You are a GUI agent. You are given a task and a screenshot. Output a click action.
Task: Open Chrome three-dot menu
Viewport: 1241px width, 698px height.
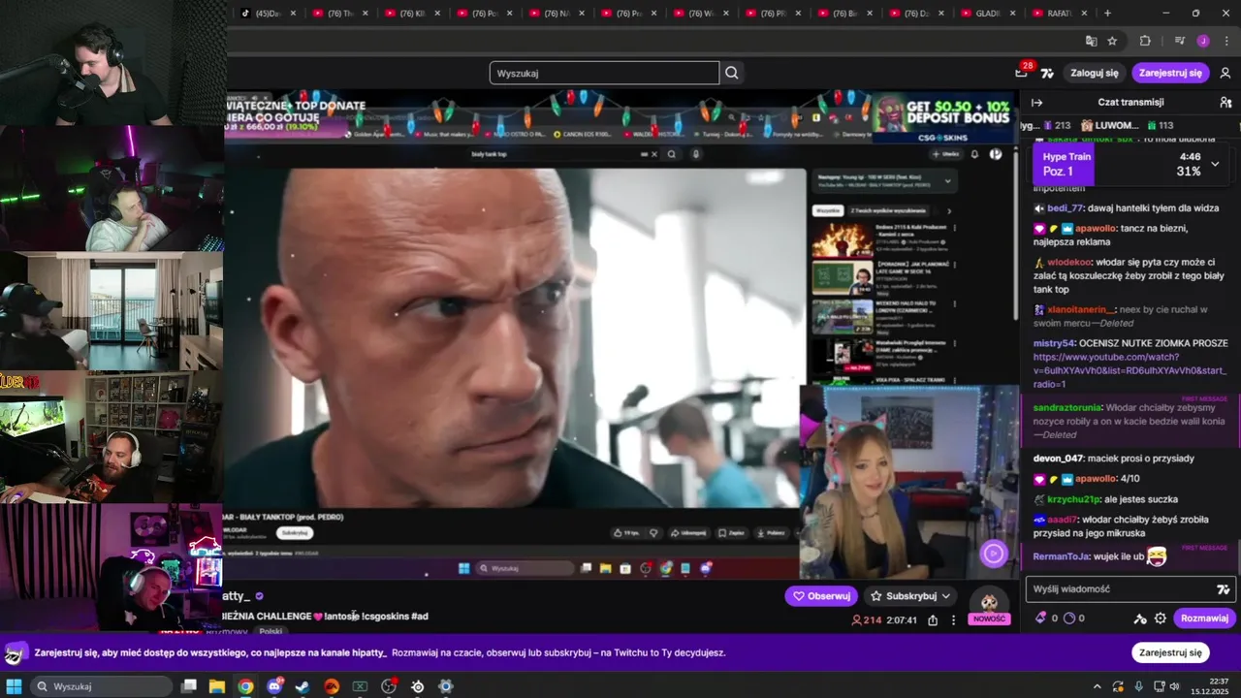[1226, 41]
